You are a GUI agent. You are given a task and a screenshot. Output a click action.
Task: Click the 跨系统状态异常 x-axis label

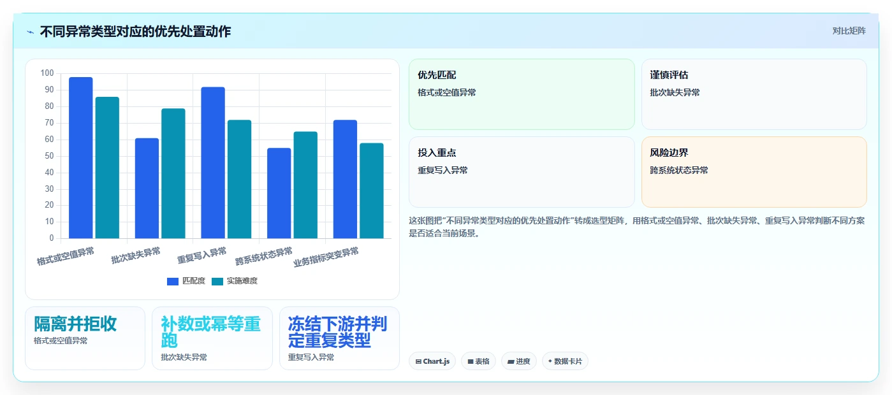tap(264, 256)
